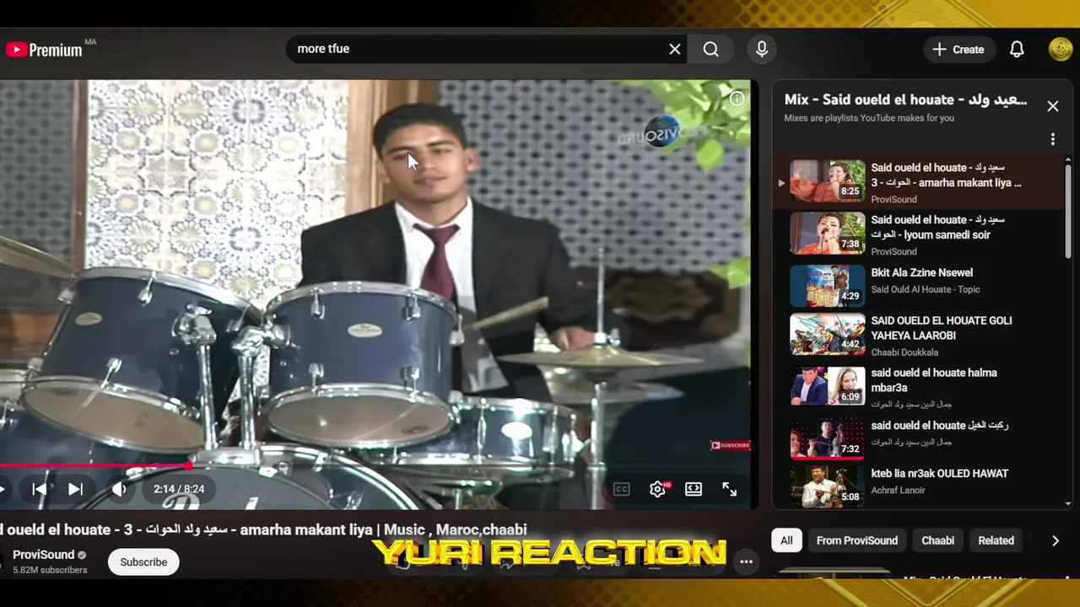Skip to the next video in the player

pos(75,489)
